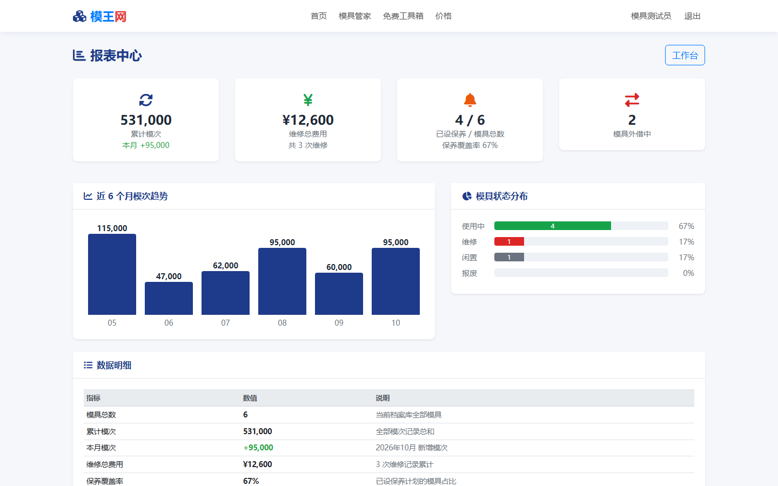Click the 本月 +95,000 text in the card
Screen dimensions: 778x486
146,145
